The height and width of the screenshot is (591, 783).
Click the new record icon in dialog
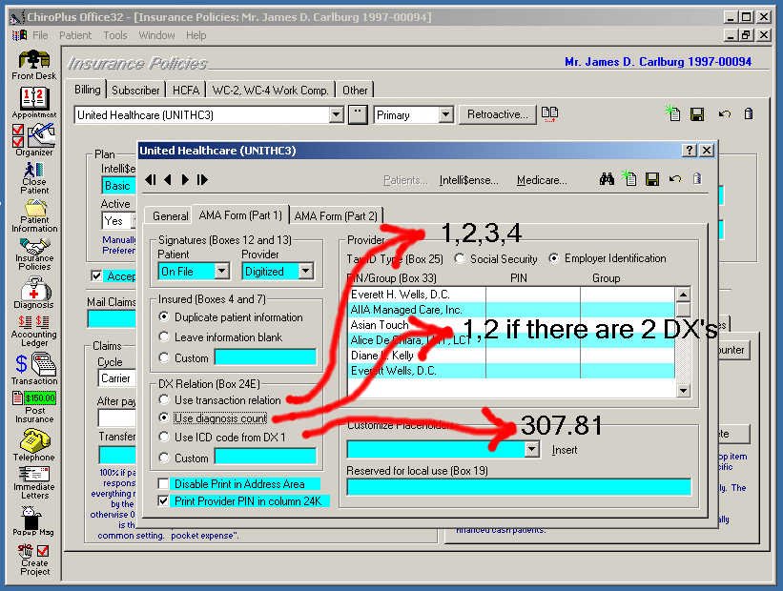628,178
